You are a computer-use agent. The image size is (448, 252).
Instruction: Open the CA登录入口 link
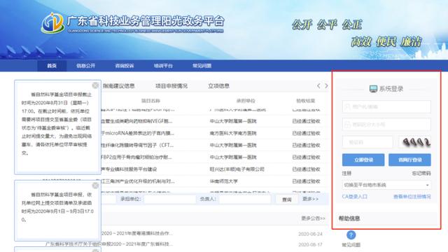coord(355,197)
